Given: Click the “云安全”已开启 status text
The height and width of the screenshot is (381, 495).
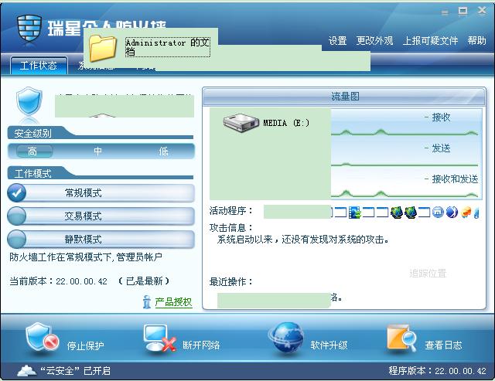Looking at the screenshot, I should [76, 371].
